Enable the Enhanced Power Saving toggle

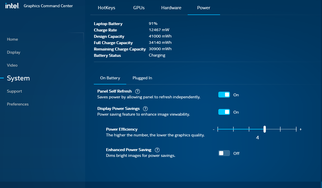224,153
